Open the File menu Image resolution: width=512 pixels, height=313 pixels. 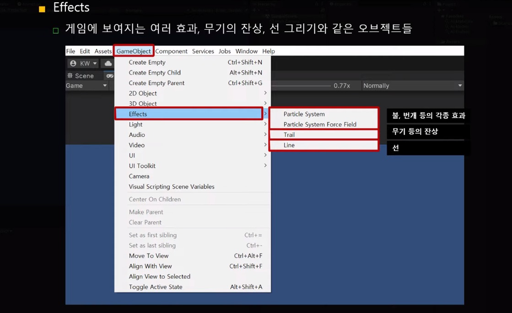pyautogui.click(x=70, y=51)
